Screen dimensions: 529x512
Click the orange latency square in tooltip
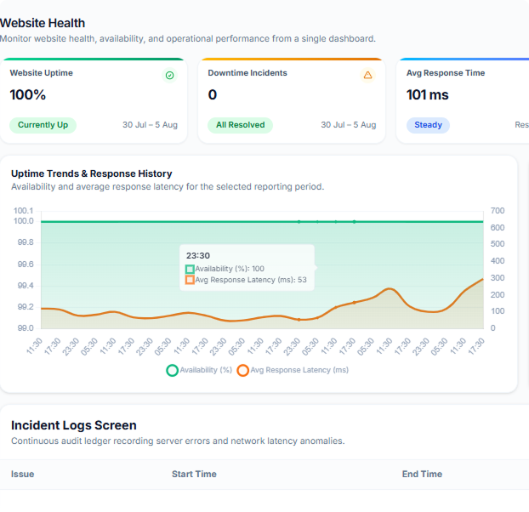(x=190, y=280)
